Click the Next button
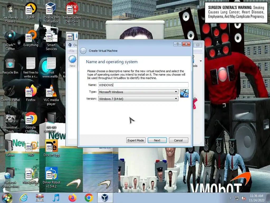 (x=157, y=140)
